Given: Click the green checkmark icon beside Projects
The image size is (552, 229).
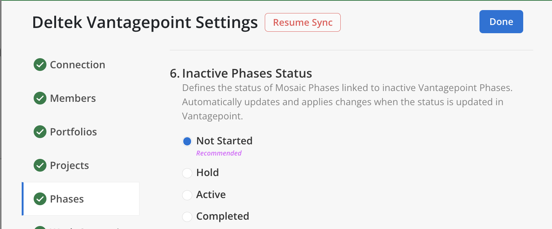Looking at the screenshot, I should 40,165.
